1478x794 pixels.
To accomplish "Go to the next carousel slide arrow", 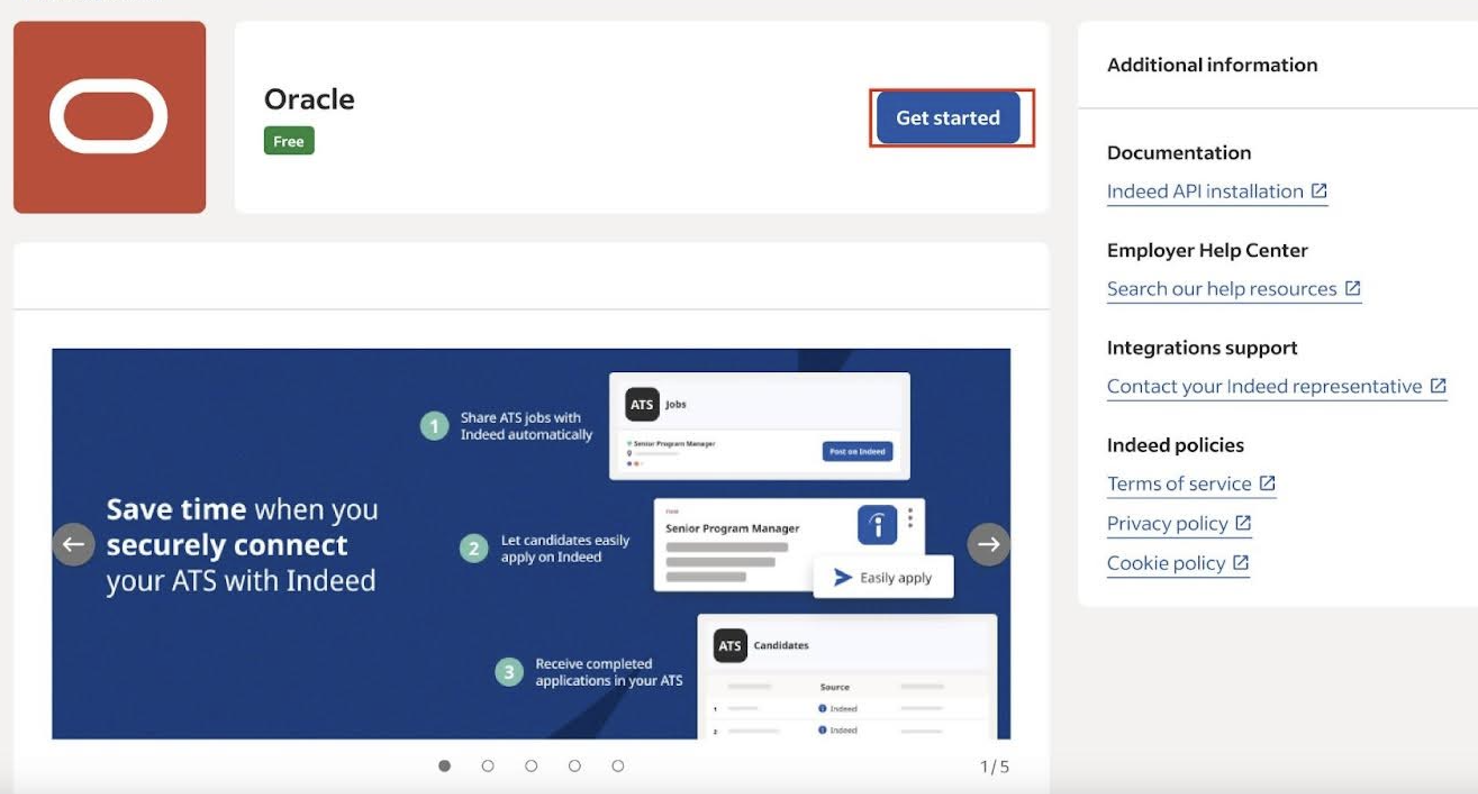I will [989, 544].
